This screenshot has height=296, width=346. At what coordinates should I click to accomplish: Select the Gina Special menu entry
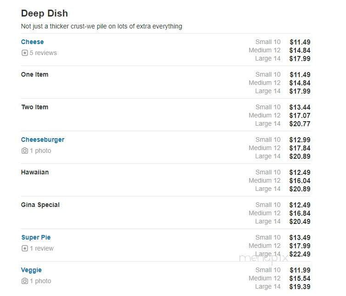click(40, 205)
